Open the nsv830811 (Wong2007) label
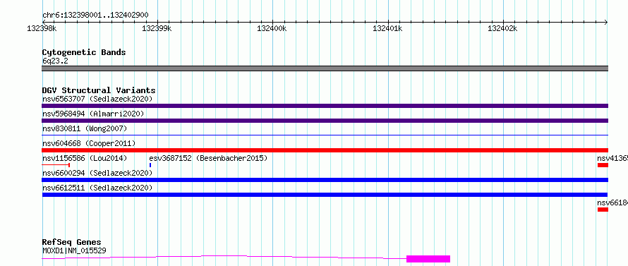 point(85,128)
